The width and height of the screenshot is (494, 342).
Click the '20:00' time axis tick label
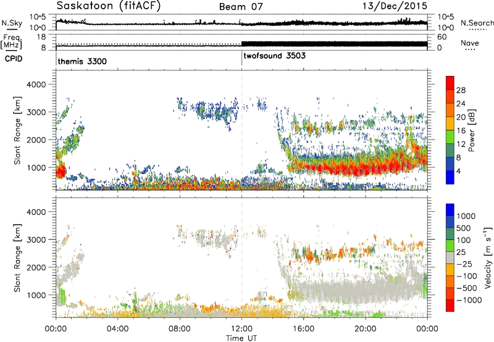point(366,329)
